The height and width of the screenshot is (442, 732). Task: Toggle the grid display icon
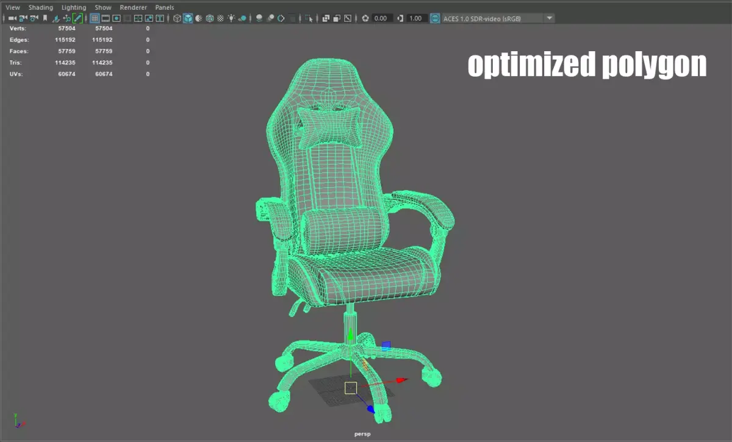pos(94,18)
